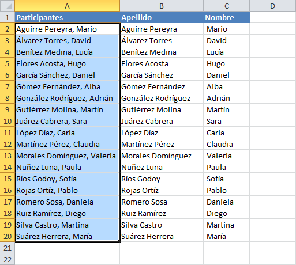Select the cell containing Valeria in Nombre
This screenshot has width=296, height=265.
tap(227, 156)
